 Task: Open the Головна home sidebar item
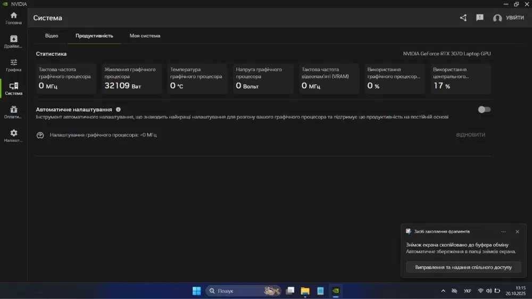[14, 18]
